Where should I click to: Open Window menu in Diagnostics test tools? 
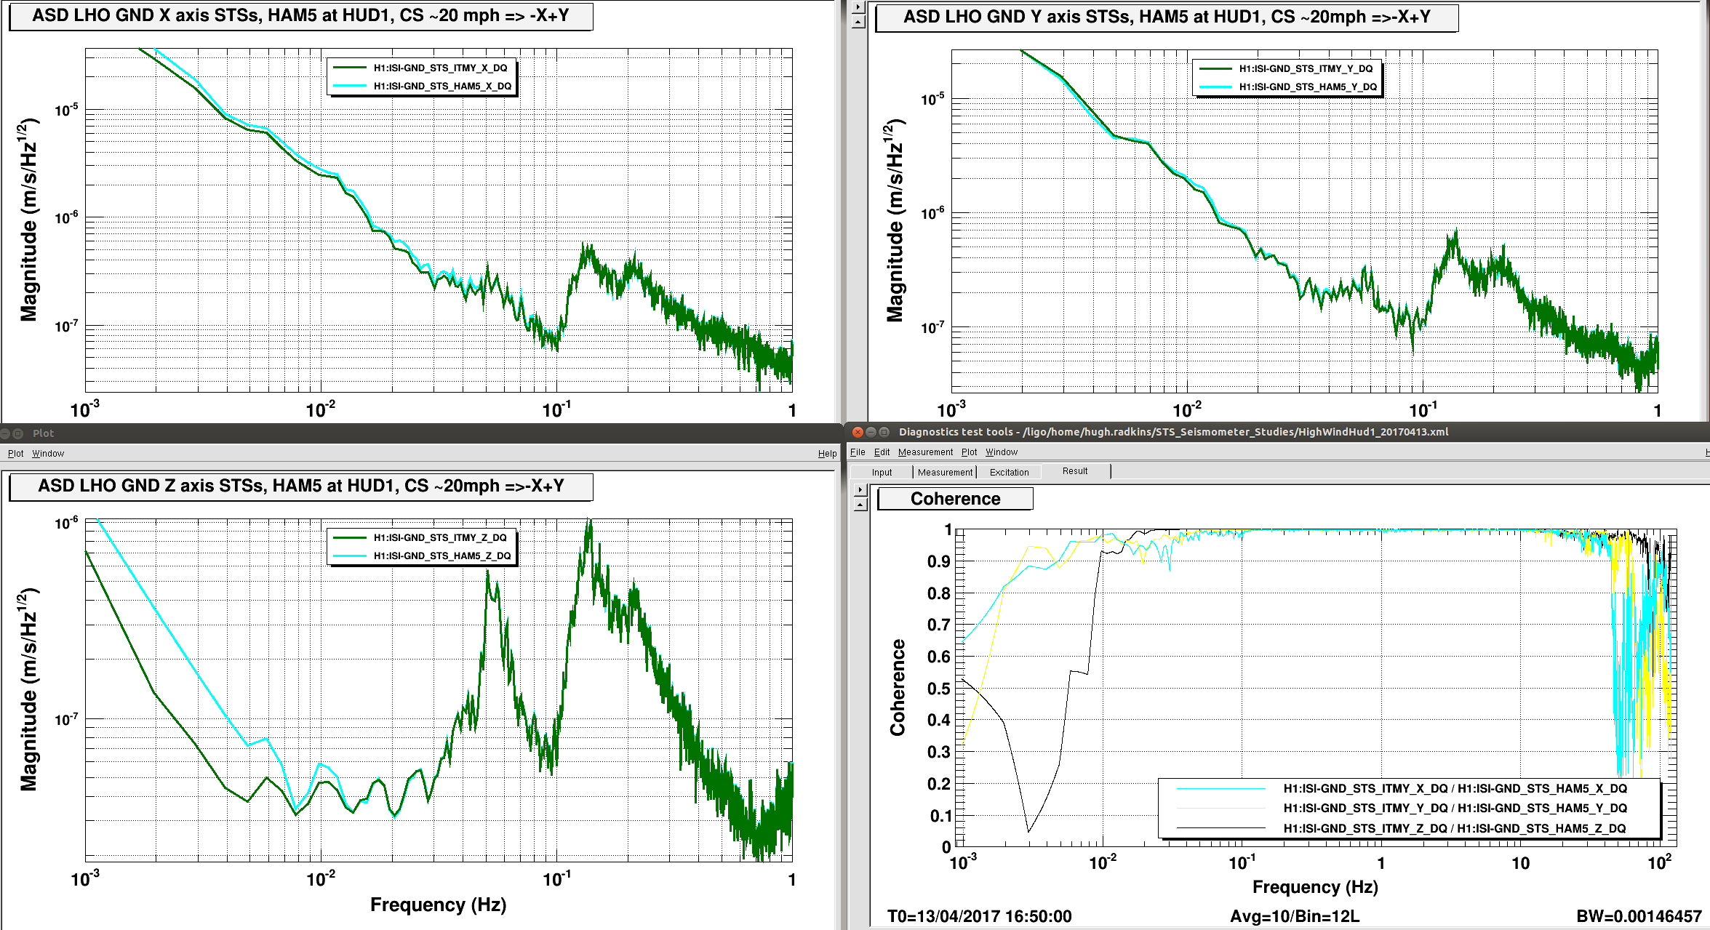1002,452
